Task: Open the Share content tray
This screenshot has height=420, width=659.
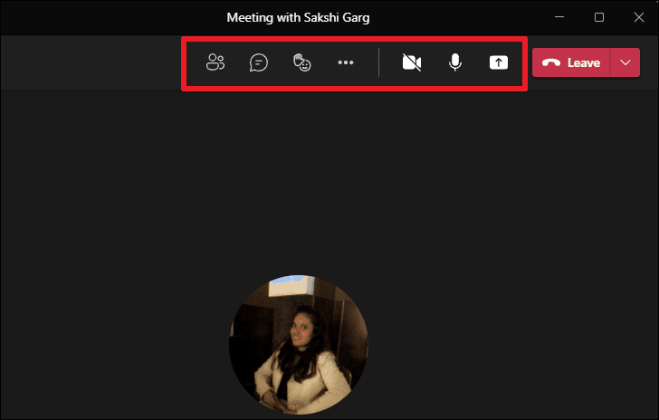Action: click(499, 62)
